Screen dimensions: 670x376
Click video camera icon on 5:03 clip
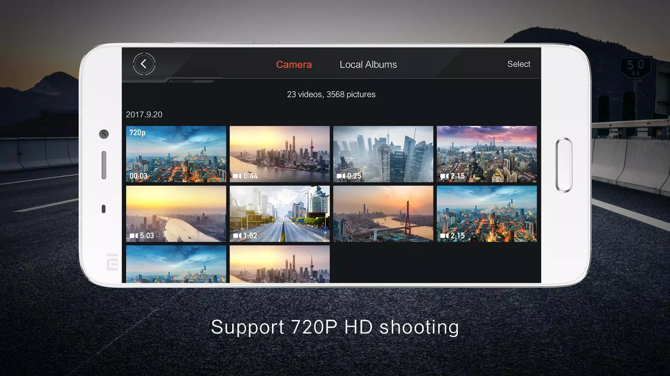click(x=134, y=236)
